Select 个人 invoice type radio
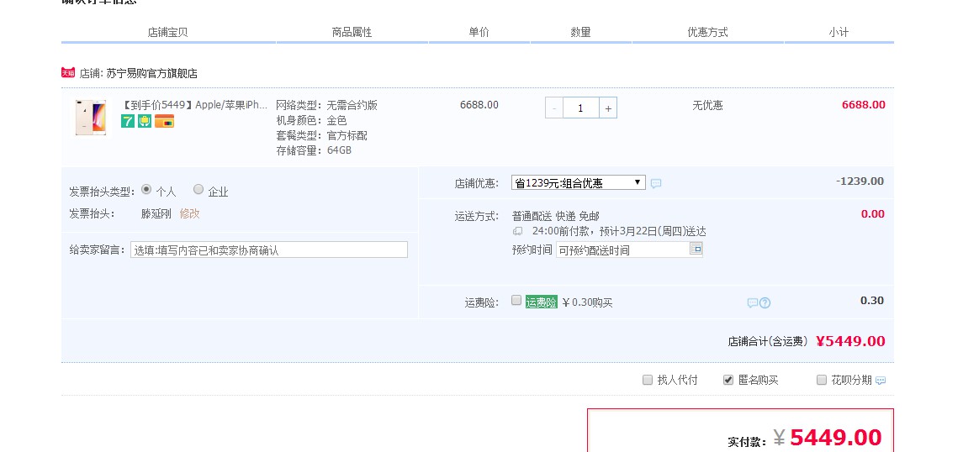 [146, 190]
